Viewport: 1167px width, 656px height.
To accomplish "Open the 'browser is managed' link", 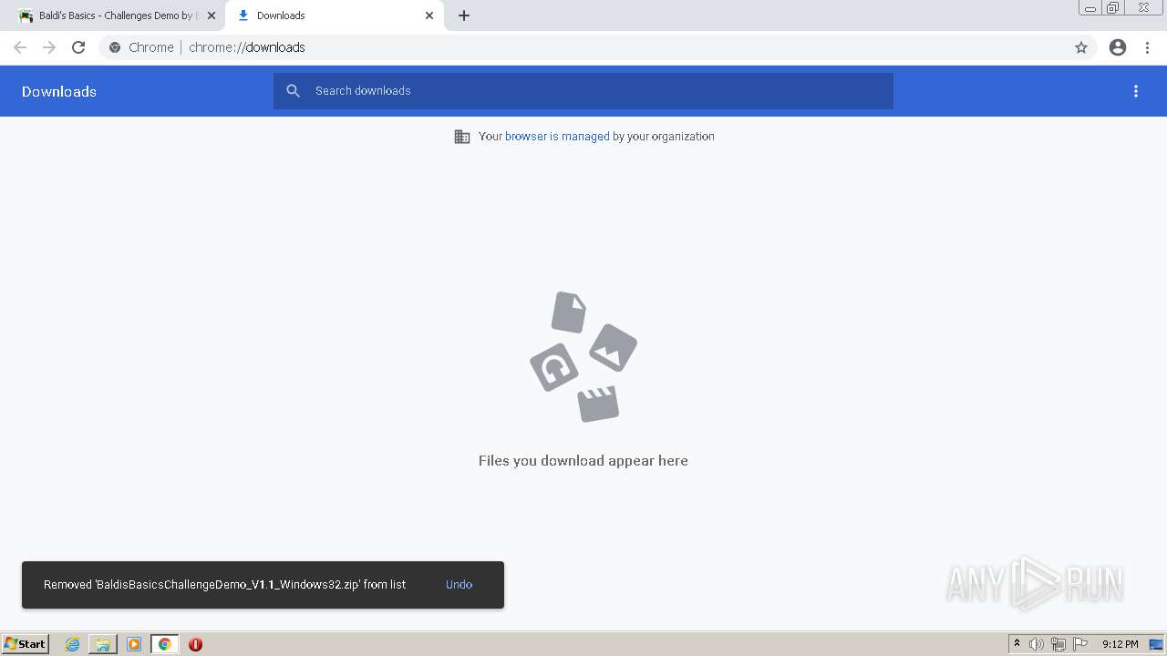I will pos(557,137).
